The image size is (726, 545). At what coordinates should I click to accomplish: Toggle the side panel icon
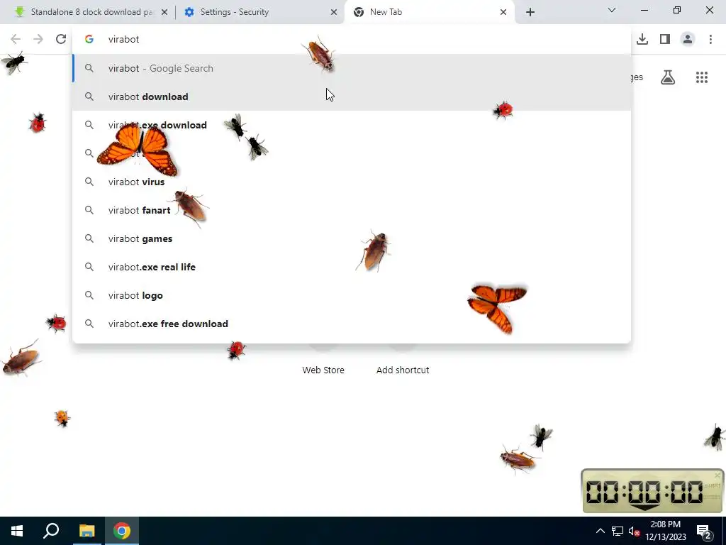pos(665,39)
